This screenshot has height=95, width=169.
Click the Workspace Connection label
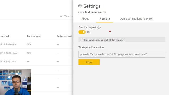91,47
